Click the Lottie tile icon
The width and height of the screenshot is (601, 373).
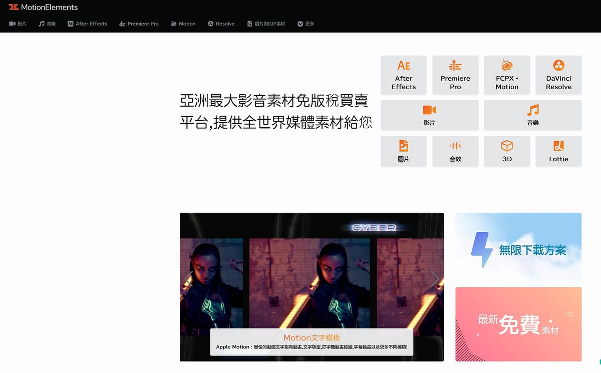[x=558, y=146]
